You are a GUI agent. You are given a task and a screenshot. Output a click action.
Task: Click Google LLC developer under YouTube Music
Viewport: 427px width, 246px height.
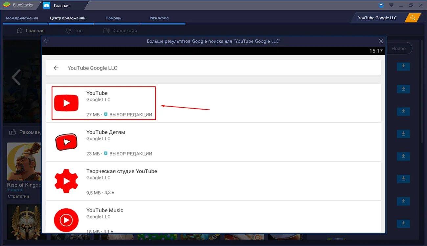pos(98,217)
